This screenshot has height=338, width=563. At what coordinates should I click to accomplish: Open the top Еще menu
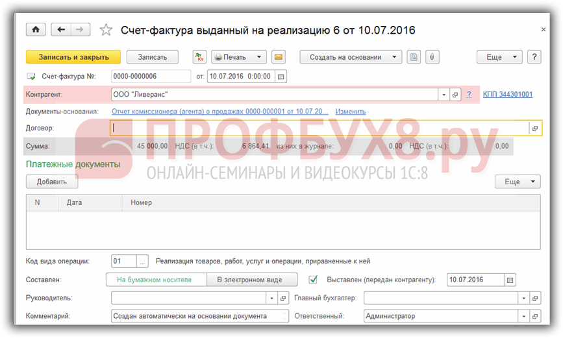499,57
